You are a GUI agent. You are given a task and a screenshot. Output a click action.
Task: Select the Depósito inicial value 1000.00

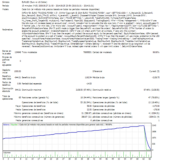(17, 71)
